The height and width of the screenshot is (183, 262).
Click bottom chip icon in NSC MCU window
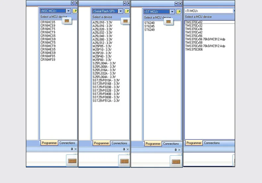click(x=72, y=161)
